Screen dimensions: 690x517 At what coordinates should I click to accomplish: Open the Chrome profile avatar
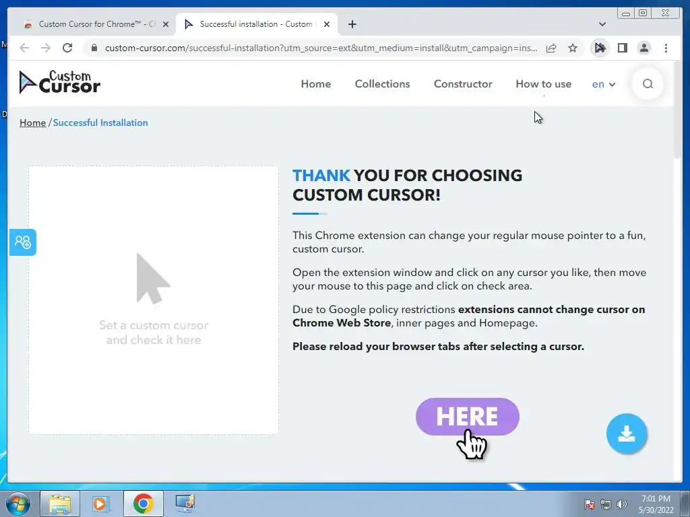coord(644,48)
